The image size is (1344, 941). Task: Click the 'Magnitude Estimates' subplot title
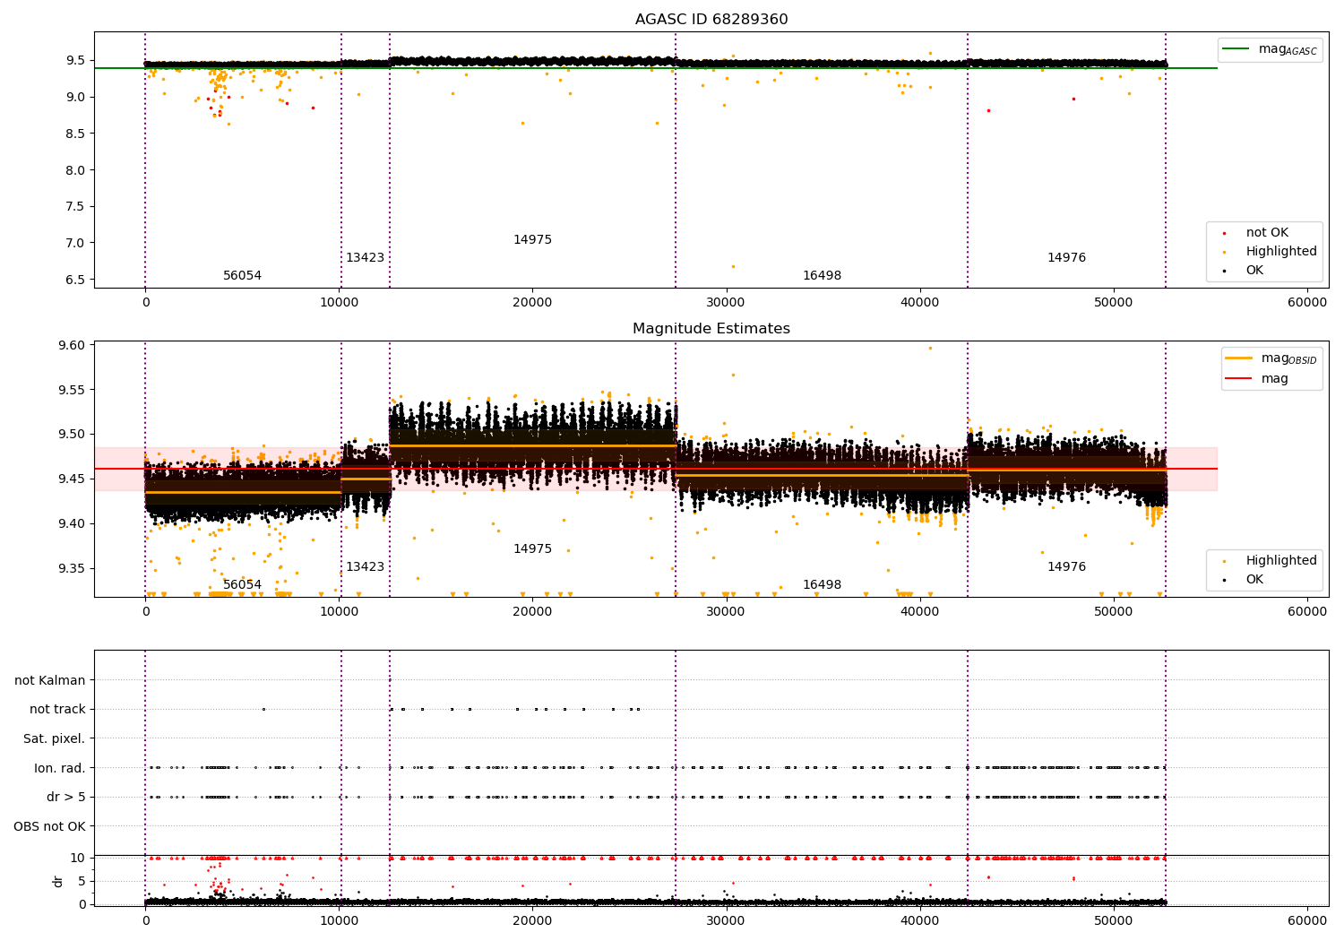point(711,329)
